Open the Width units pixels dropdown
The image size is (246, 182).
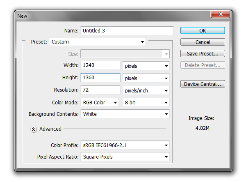[146, 66]
